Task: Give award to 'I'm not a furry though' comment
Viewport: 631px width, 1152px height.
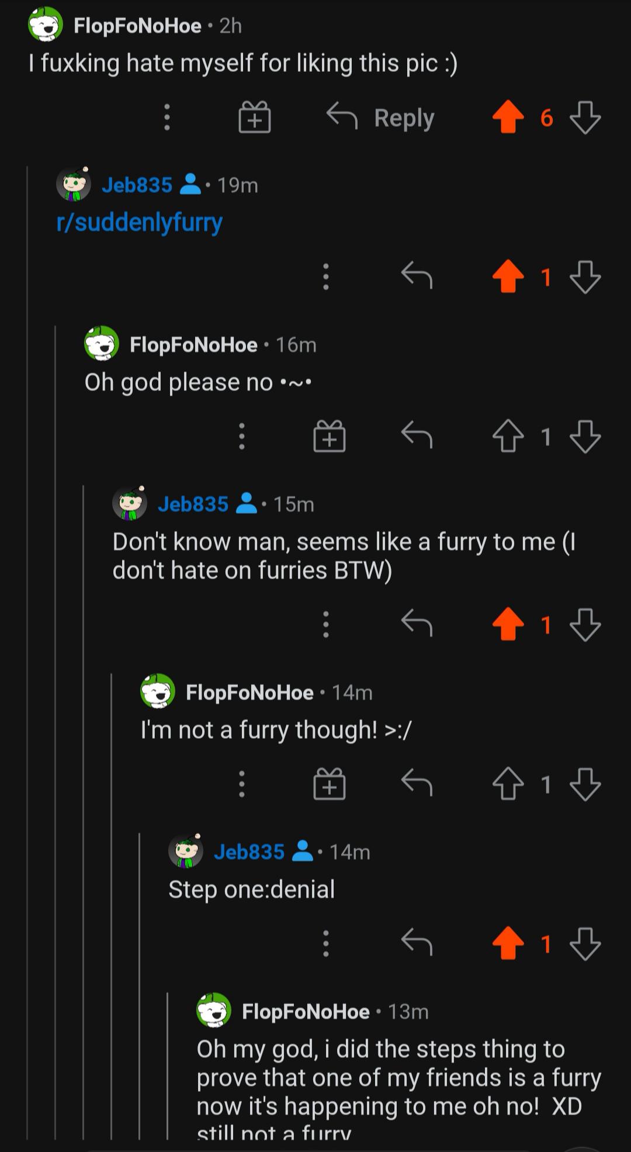Action: click(330, 784)
